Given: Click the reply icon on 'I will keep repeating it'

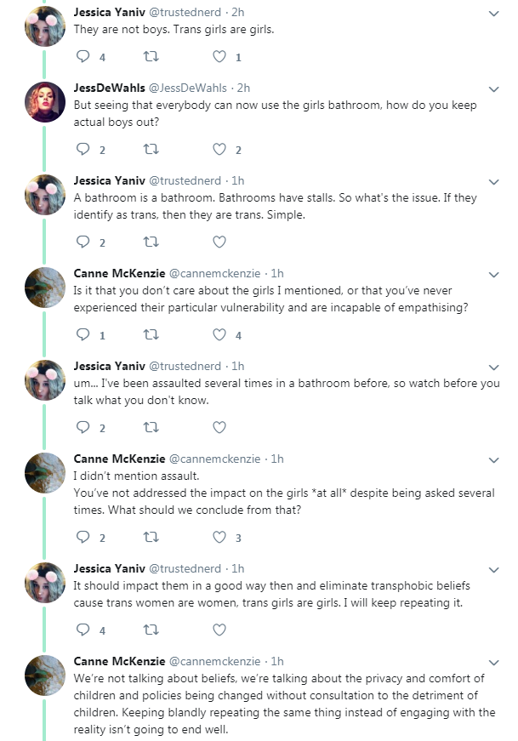Looking at the screenshot, I should 83,630.
